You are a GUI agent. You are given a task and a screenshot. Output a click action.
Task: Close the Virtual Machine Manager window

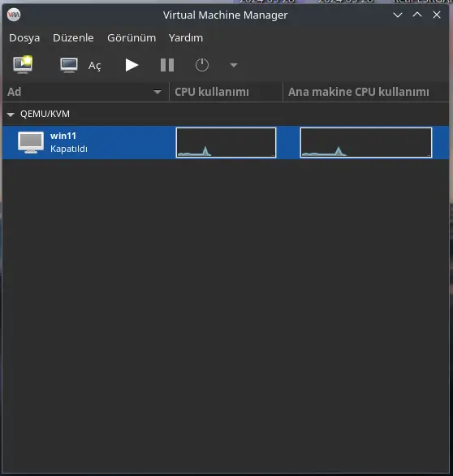tap(437, 15)
